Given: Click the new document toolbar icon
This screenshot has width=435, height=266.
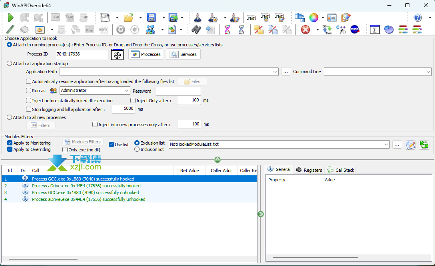Looking at the screenshot, I should click(x=105, y=18).
